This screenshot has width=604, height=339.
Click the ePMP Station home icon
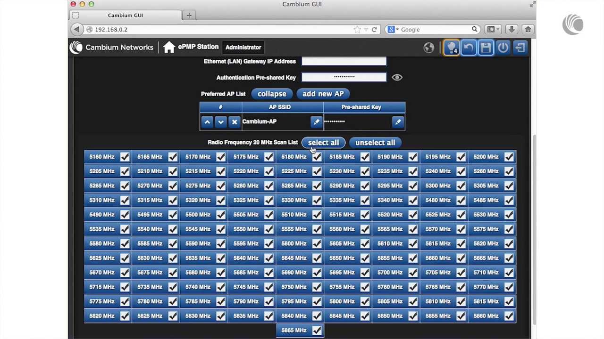click(x=169, y=47)
